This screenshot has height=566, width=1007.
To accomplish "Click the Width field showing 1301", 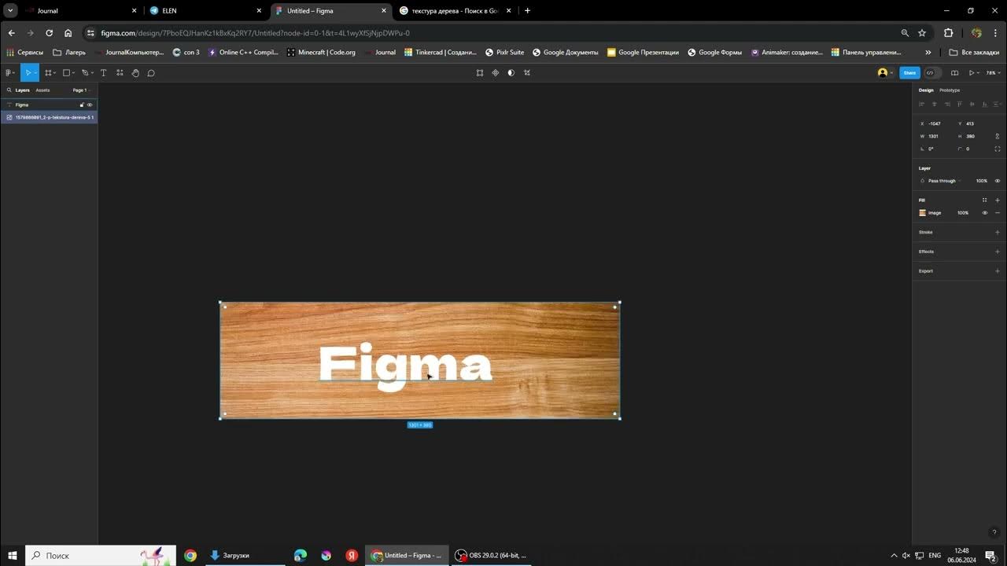I will tap(935, 136).
